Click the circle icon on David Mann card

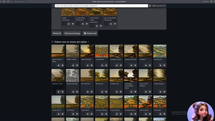tap(77, 114)
